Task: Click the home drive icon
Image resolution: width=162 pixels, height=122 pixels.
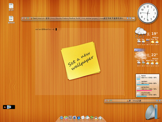Action: point(138,77)
